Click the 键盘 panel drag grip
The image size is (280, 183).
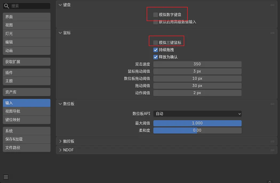click(x=272, y=5)
